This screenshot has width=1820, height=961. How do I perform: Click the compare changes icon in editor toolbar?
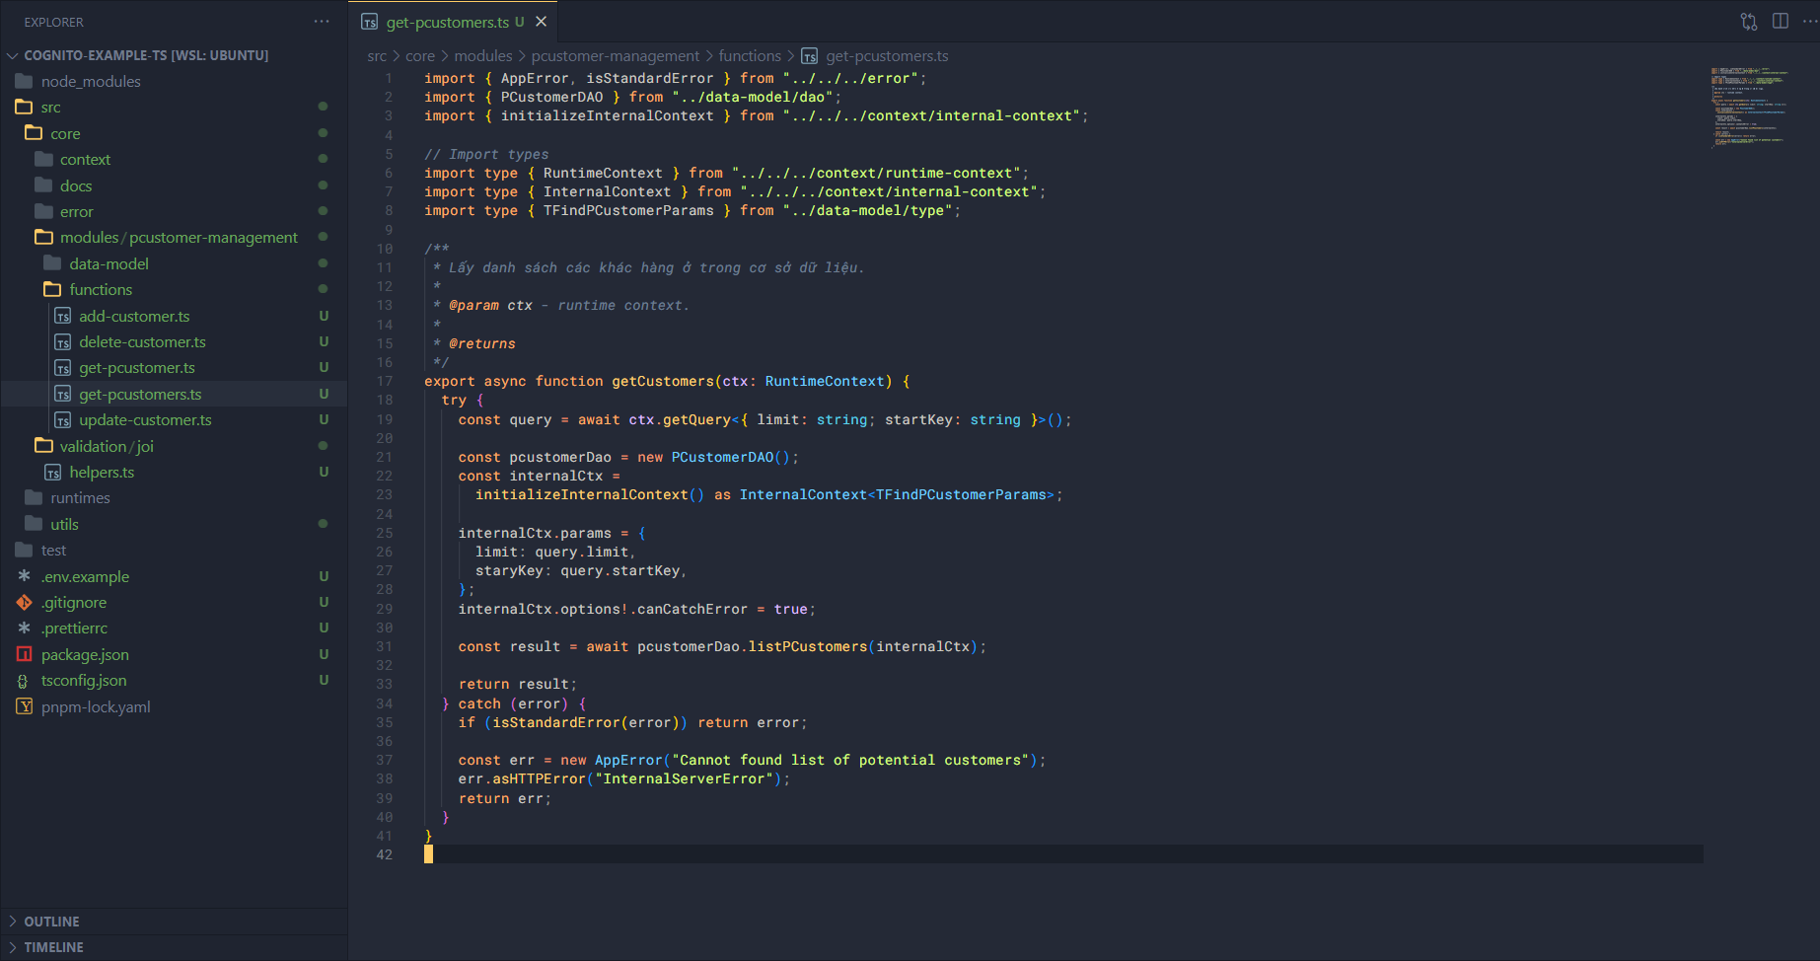point(1748,22)
